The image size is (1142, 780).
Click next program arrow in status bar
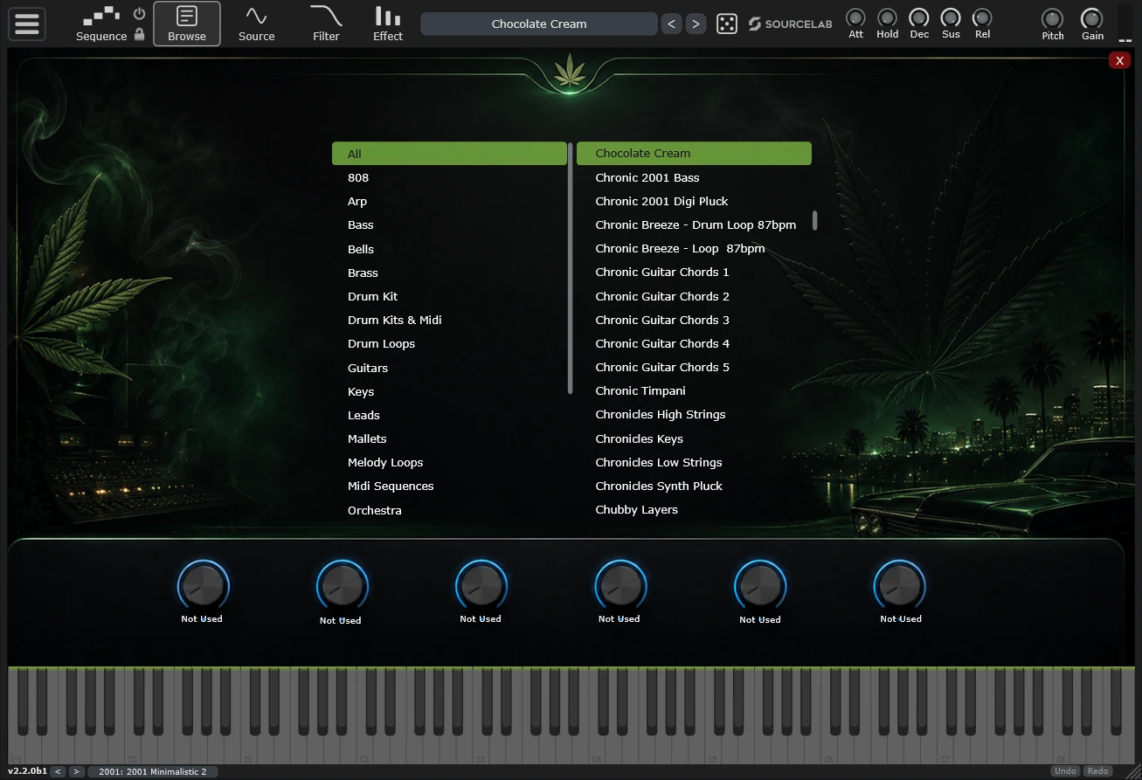tap(76, 771)
